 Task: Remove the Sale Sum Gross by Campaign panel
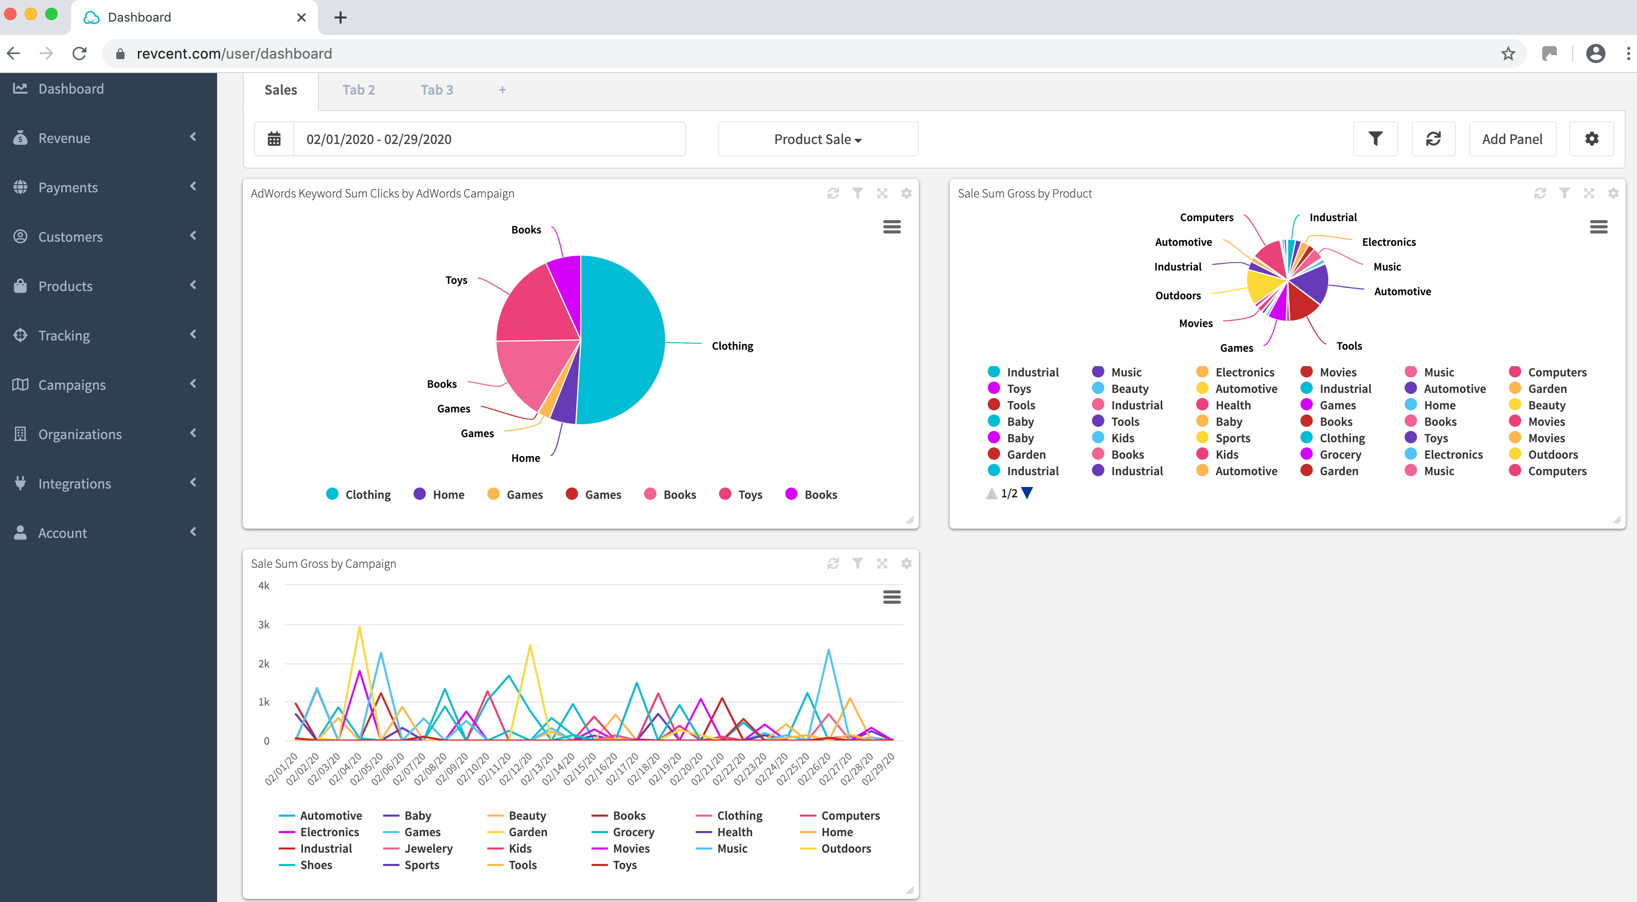[x=881, y=564]
